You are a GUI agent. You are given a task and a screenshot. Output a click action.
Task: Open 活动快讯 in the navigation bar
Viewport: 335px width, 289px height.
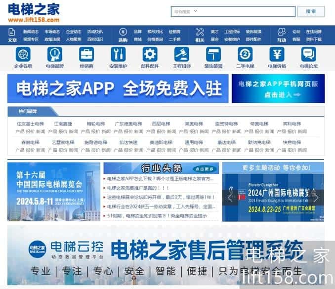coord(95,32)
